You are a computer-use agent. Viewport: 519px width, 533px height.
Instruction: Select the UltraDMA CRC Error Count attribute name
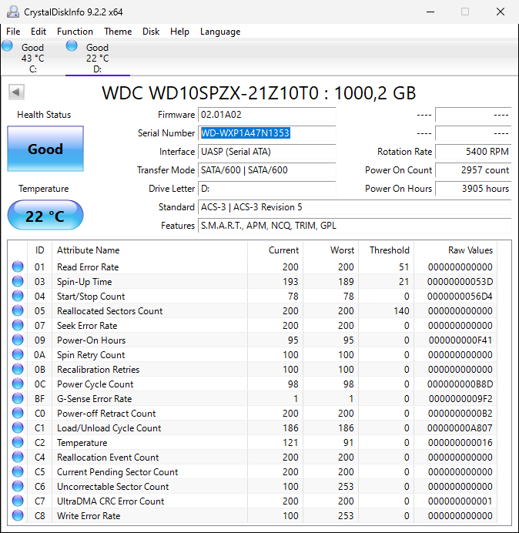(110, 501)
